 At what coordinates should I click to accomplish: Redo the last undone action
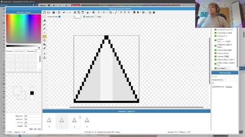coord(70,13)
